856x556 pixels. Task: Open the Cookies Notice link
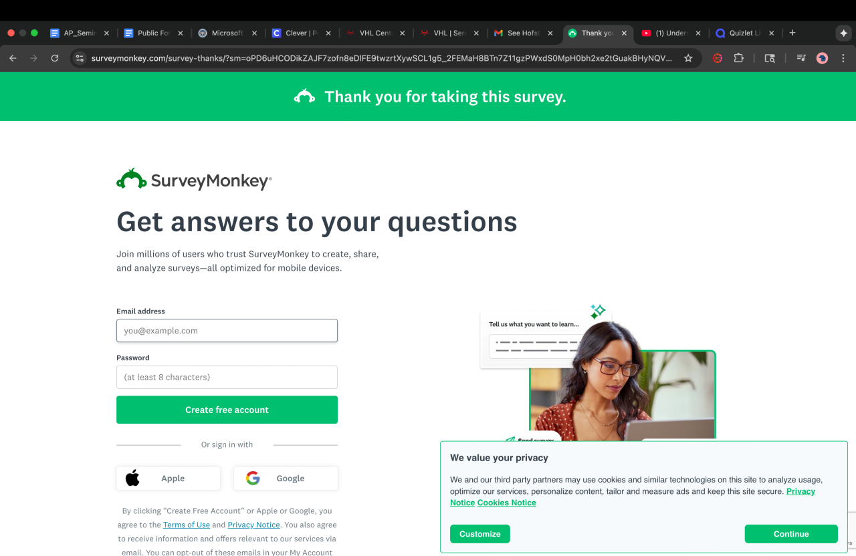point(507,503)
